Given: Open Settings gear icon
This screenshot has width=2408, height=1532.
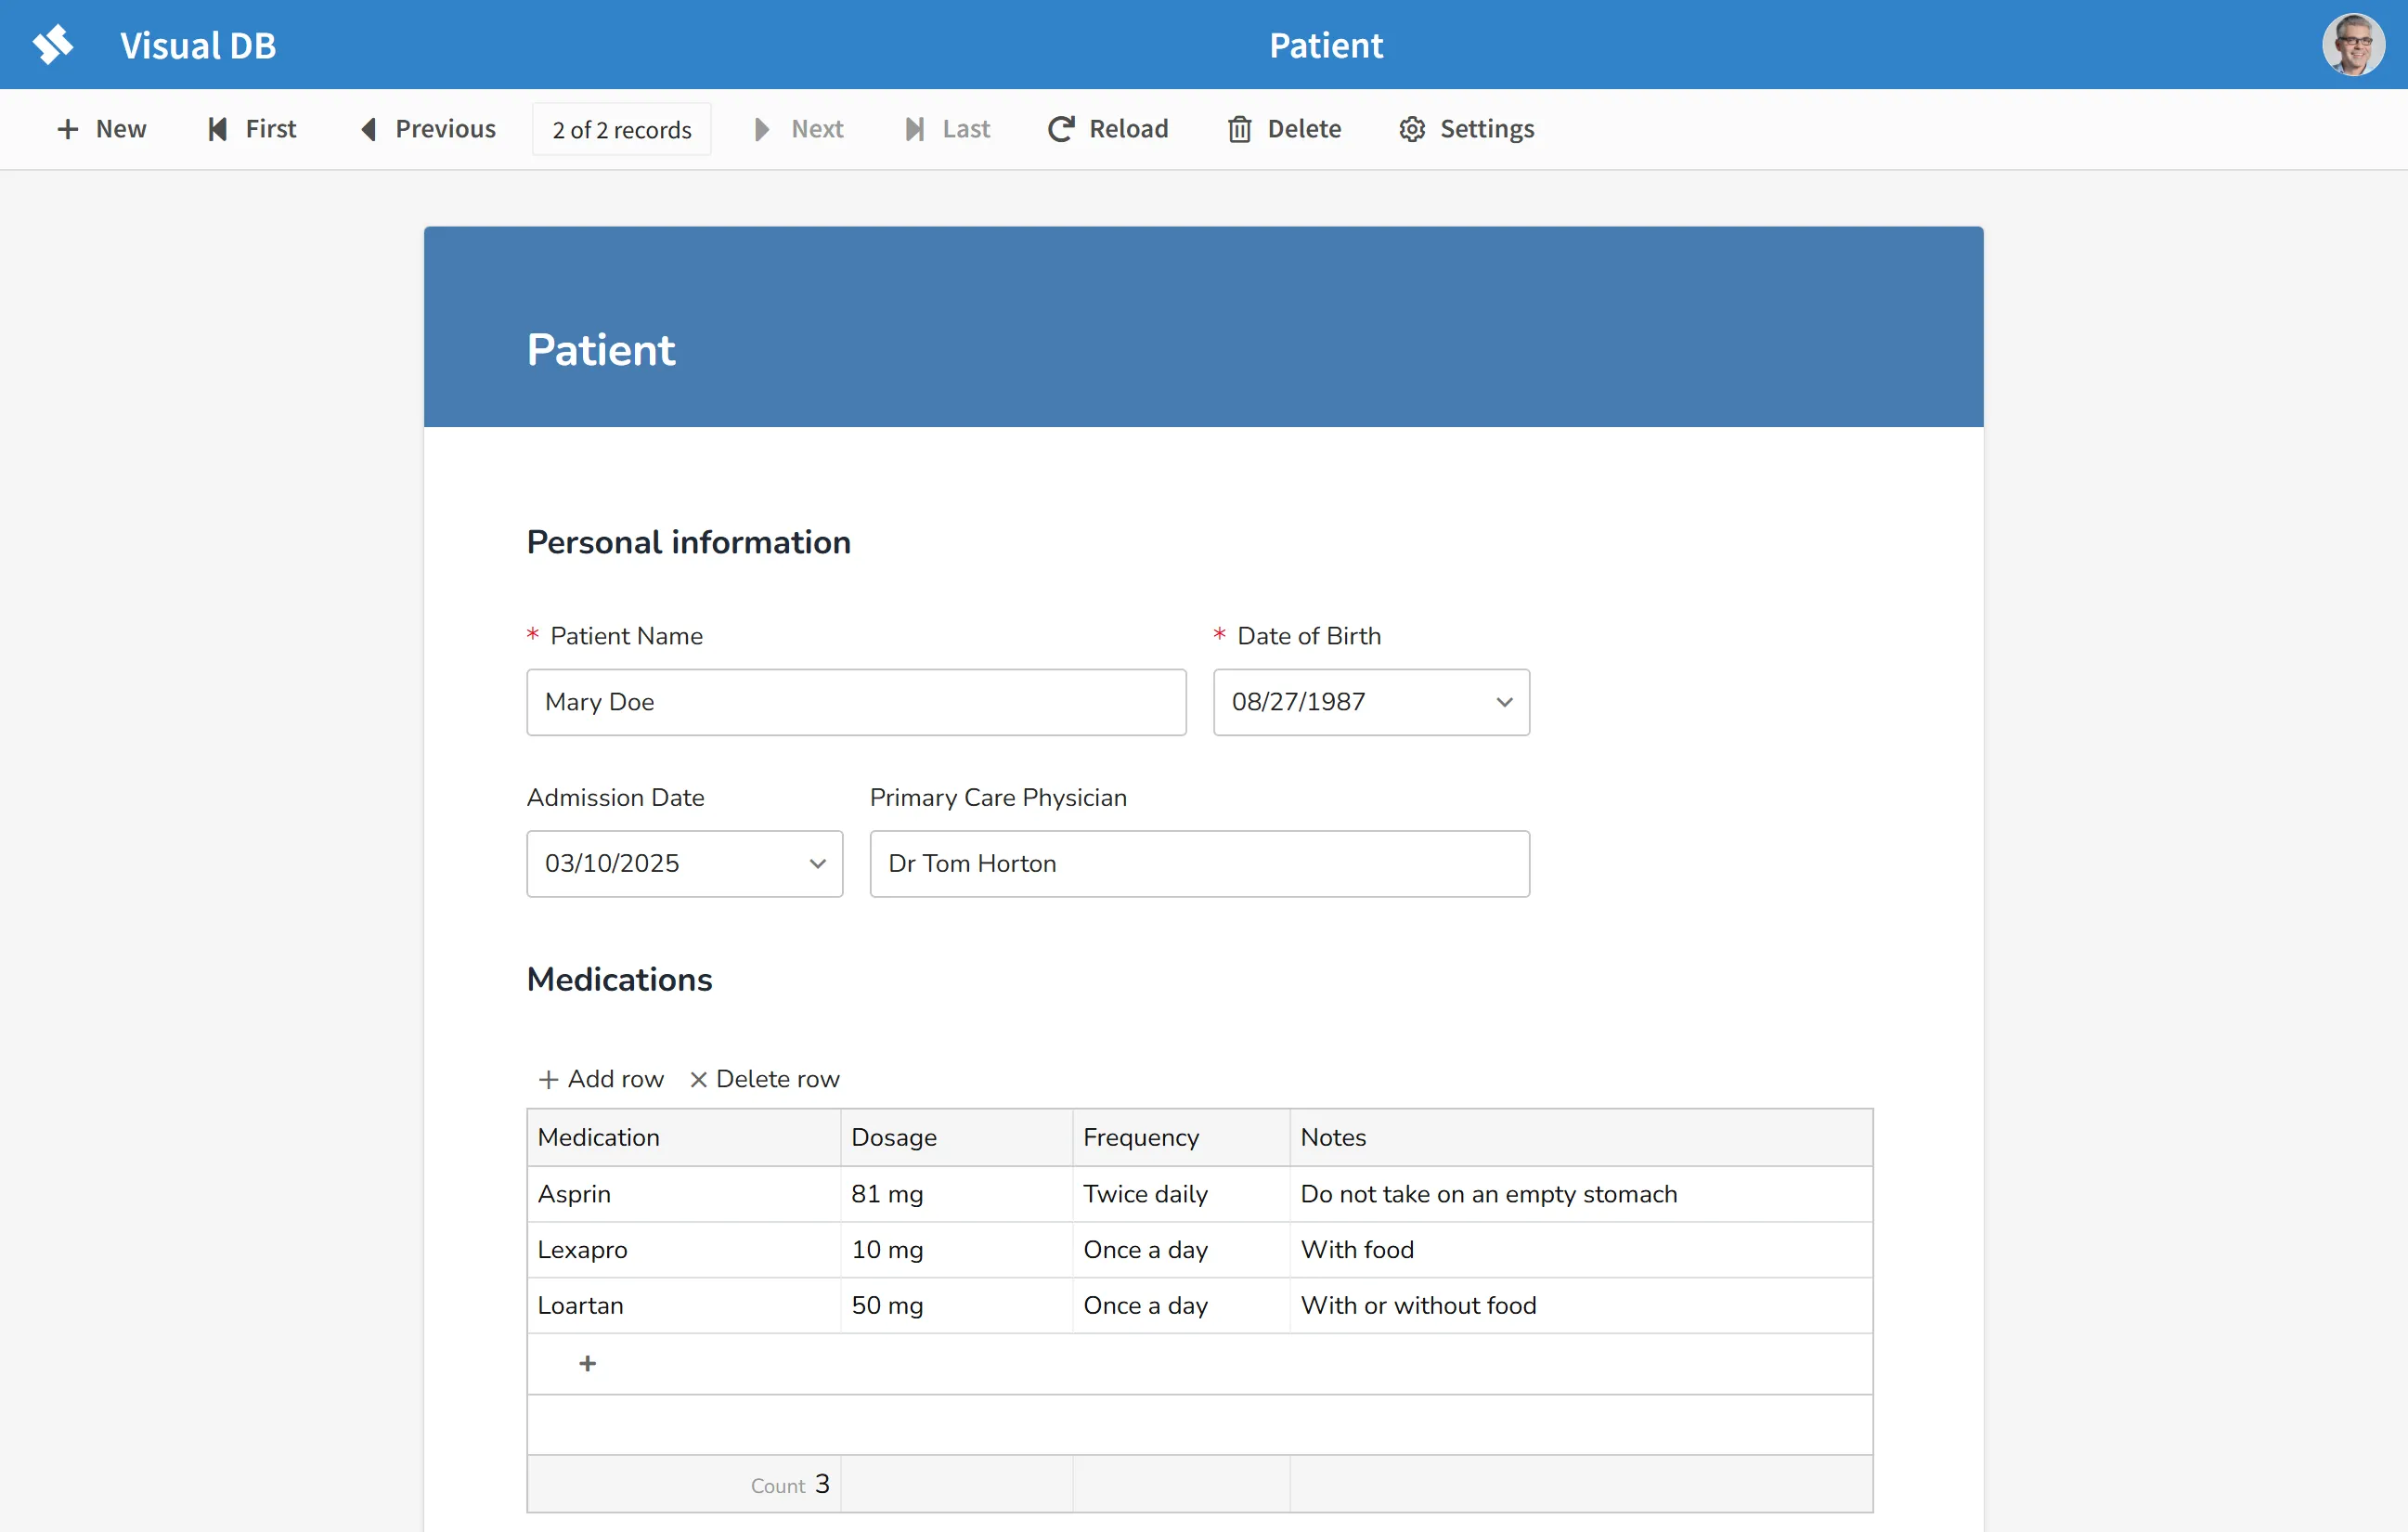Looking at the screenshot, I should (x=1411, y=129).
